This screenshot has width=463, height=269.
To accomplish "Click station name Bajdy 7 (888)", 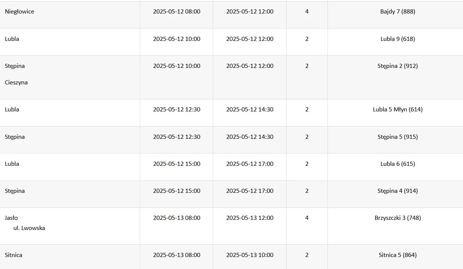I will 398,12.
